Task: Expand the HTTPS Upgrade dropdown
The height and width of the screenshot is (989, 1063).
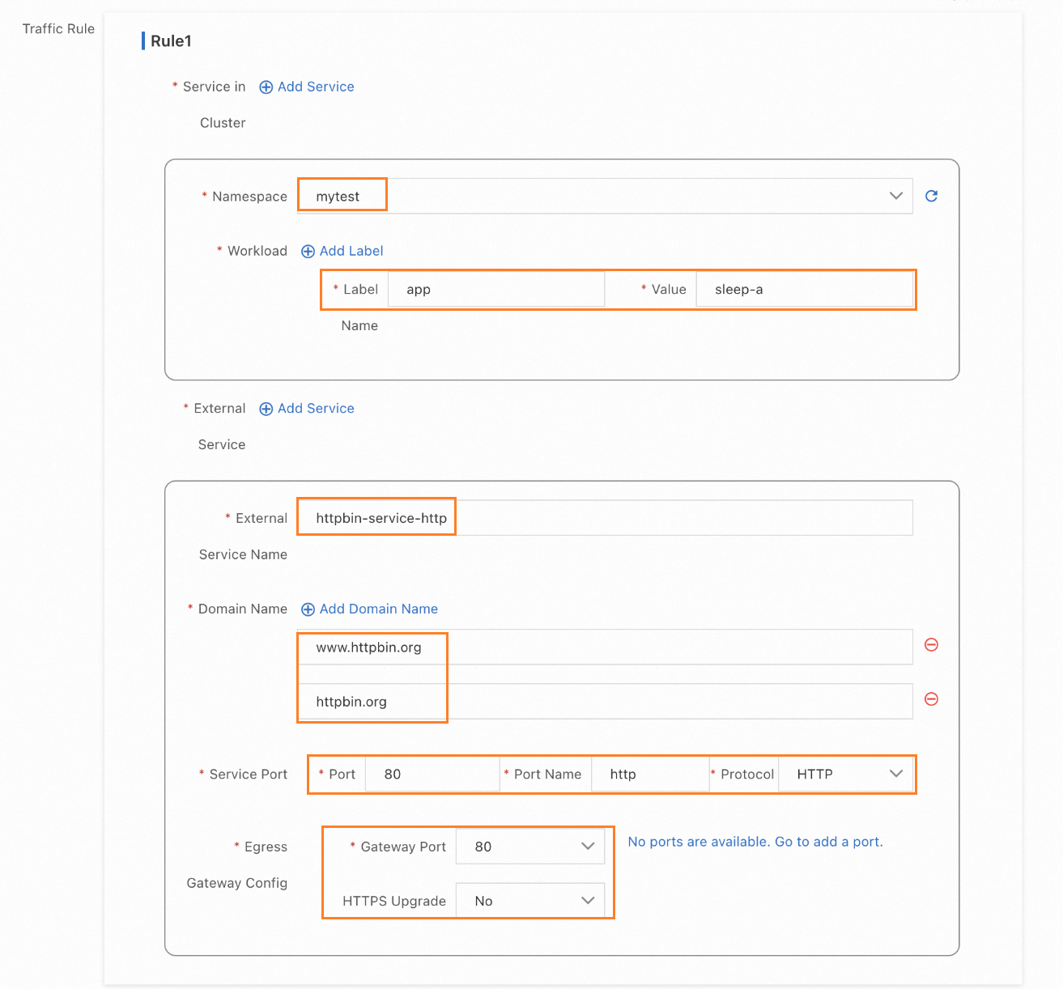Action: (x=588, y=901)
